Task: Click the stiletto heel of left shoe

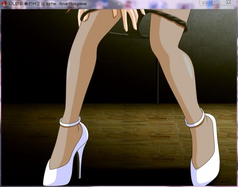Action: coord(79,163)
